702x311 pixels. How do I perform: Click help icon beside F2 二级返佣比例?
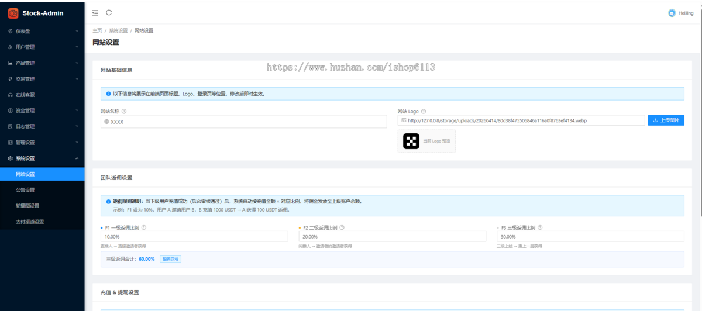(342, 227)
